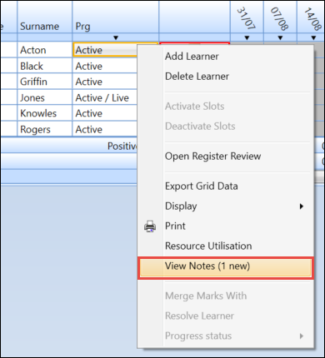This screenshot has width=325, height=358.
Task: Click the 31/07 date column header
Action: coord(247,17)
